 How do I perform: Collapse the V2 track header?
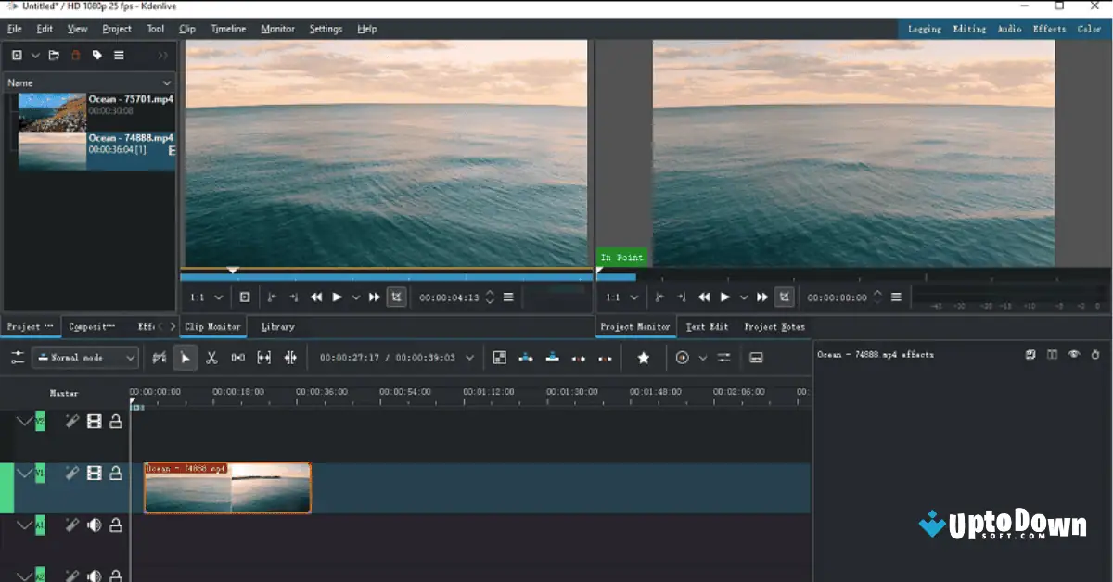25,420
